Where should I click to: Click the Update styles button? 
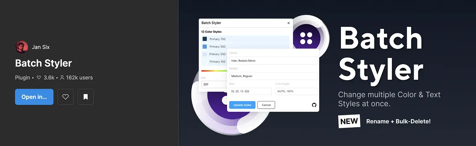pos(242,105)
